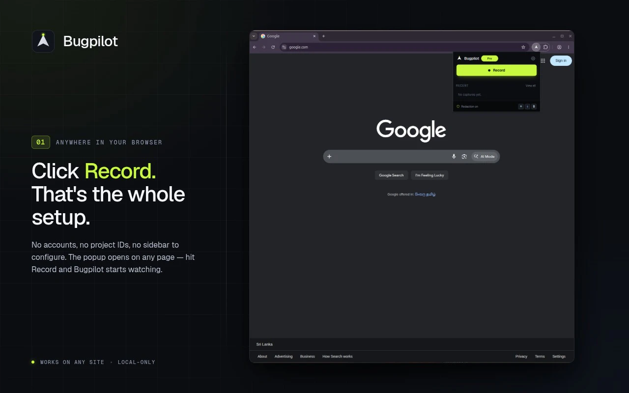The width and height of the screenshot is (629, 393).
Task: Click I'm Feeling Lucky button
Action: pos(429,175)
